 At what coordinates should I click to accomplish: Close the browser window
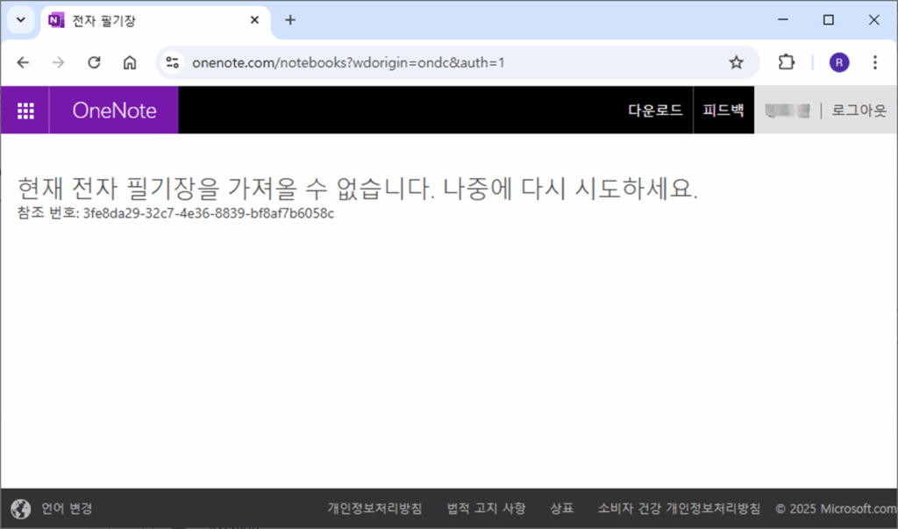click(873, 20)
